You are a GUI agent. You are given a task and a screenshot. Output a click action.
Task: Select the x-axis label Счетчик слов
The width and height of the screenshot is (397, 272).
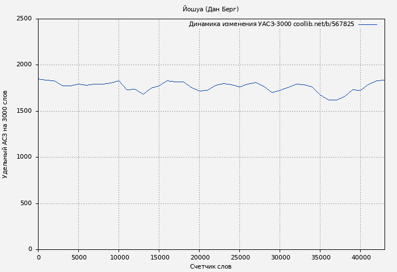(x=210, y=266)
